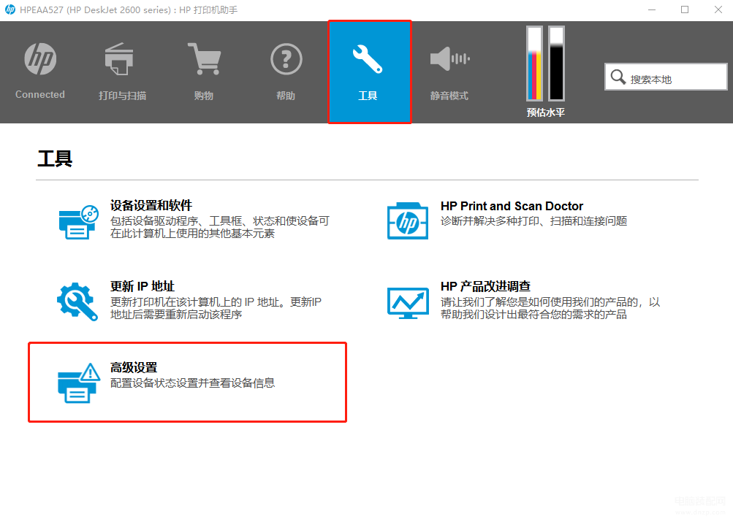Click the search magnifier icon
This screenshot has height=522, width=733.
point(618,77)
